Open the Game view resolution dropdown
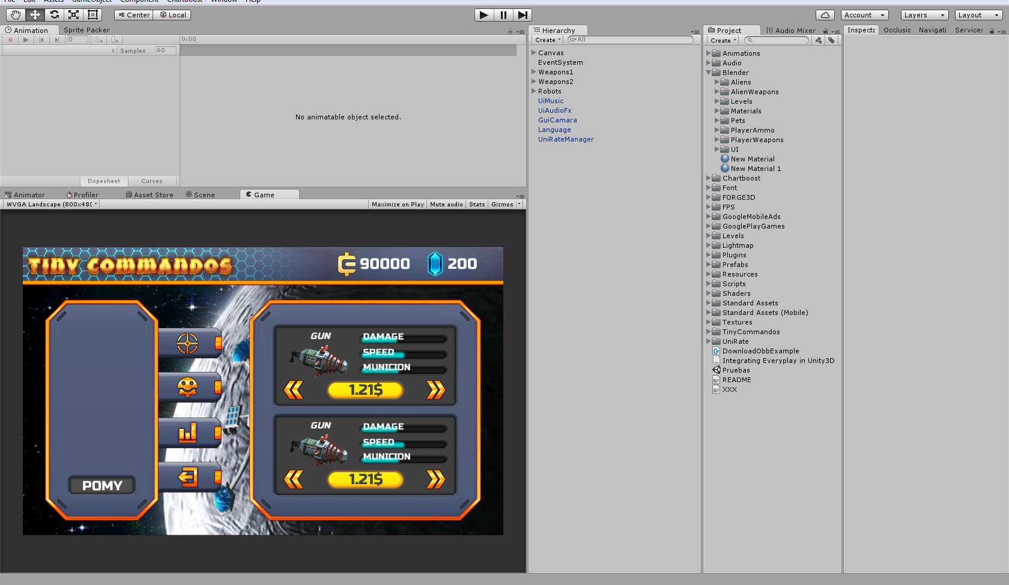The height and width of the screenshot is (585, 1009). point(52,205)
